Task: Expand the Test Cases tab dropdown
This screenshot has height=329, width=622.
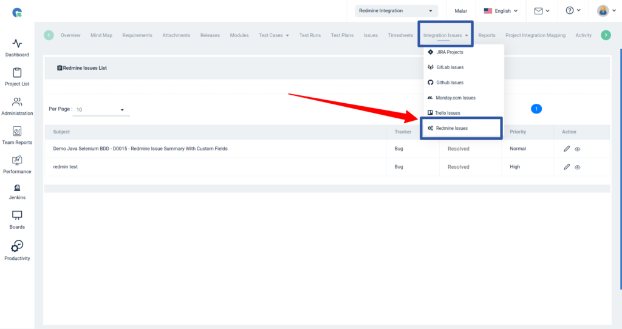Action: [x=273, y=35]
